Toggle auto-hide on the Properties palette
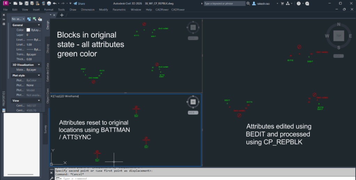 click(4, 19)
